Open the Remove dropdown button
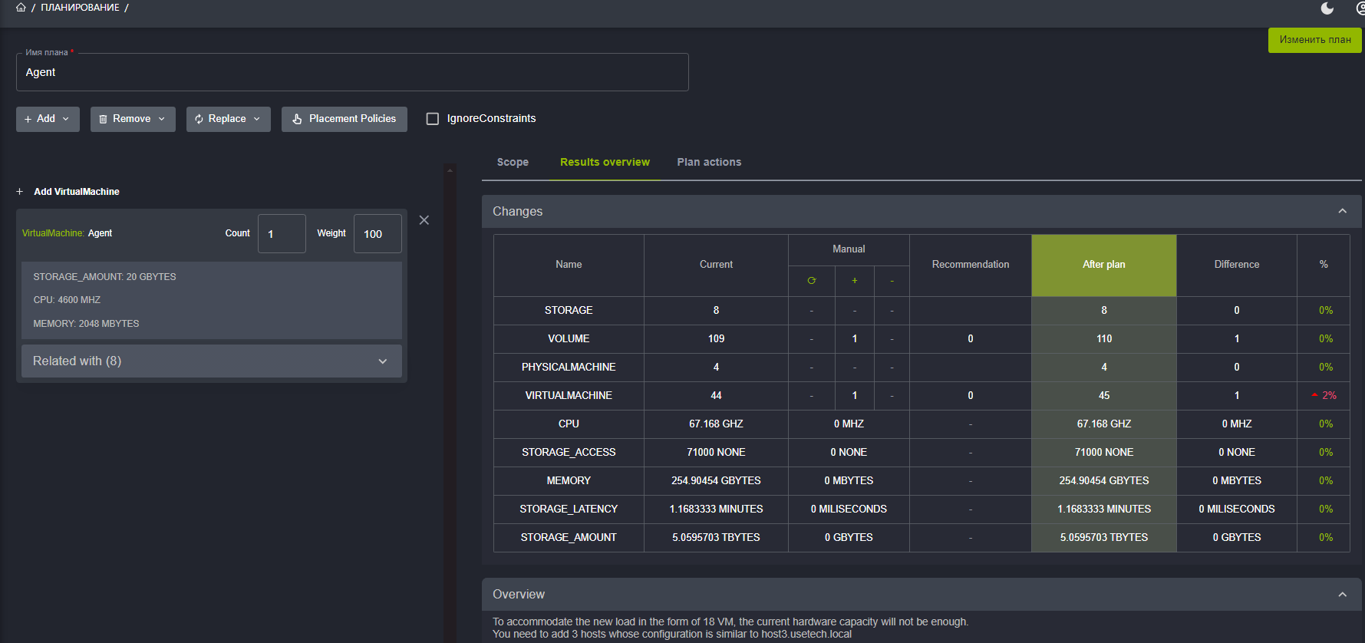Image resolution: width=1365 pixels, height=643 pixels. (x=133, y=119)
